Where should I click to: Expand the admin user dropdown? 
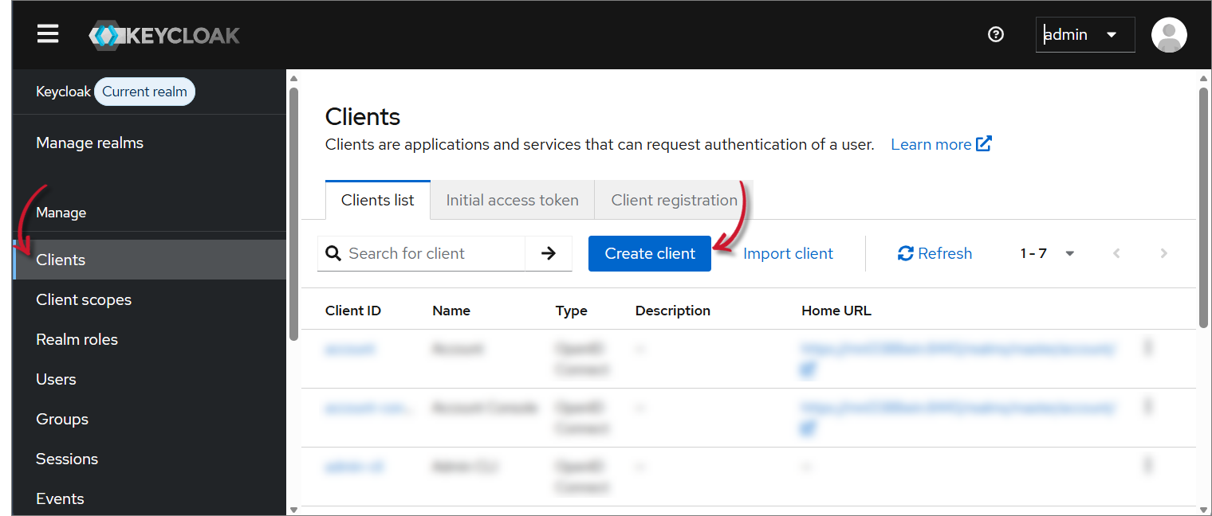click(x=1085, y=35)
